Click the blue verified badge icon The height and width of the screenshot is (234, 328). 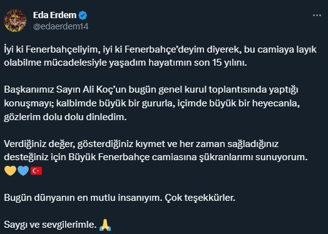[x=83, y=16]
